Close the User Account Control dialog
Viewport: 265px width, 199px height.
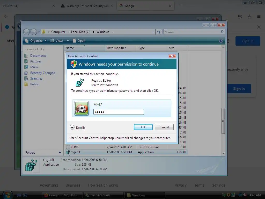pyautogui.click(x=172, y=56)
